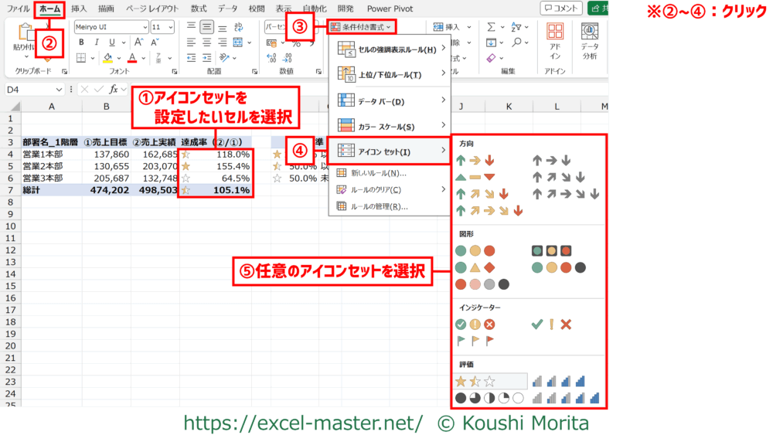This screenshot has height=435, width=773.
Task: Open the Add-ins button in ribbon
Action: (x=554, y=42)
